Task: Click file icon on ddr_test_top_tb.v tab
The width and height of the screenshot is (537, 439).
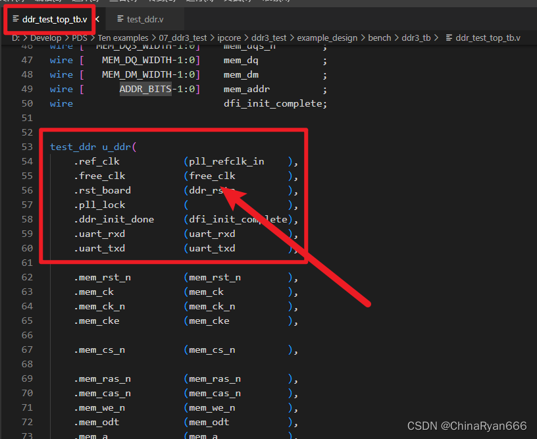Action: point(15,19)
